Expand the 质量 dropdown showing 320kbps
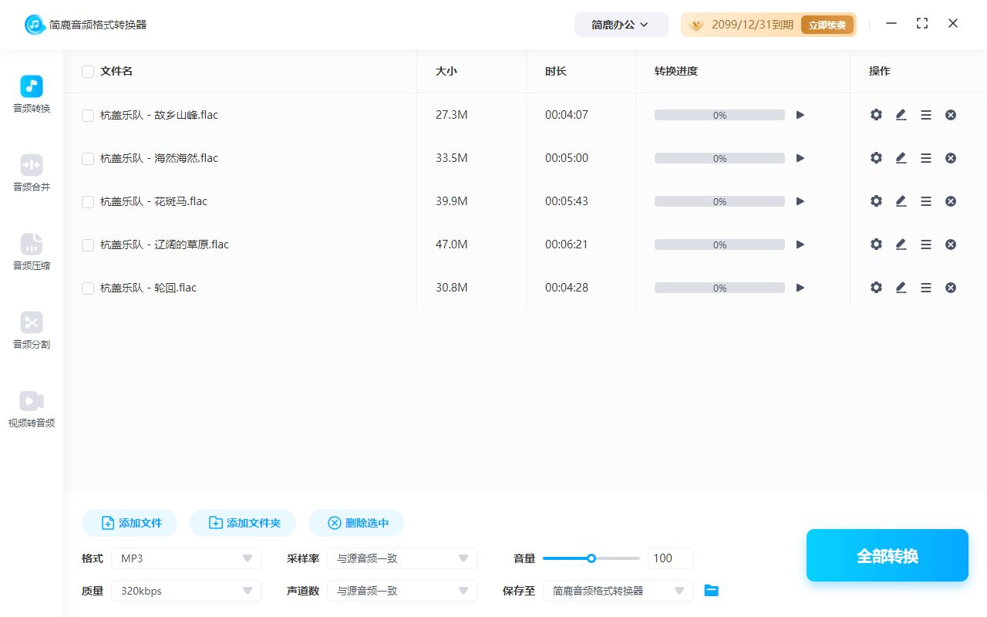This screenshot has height=617, width=987. [x=186, y=590]
